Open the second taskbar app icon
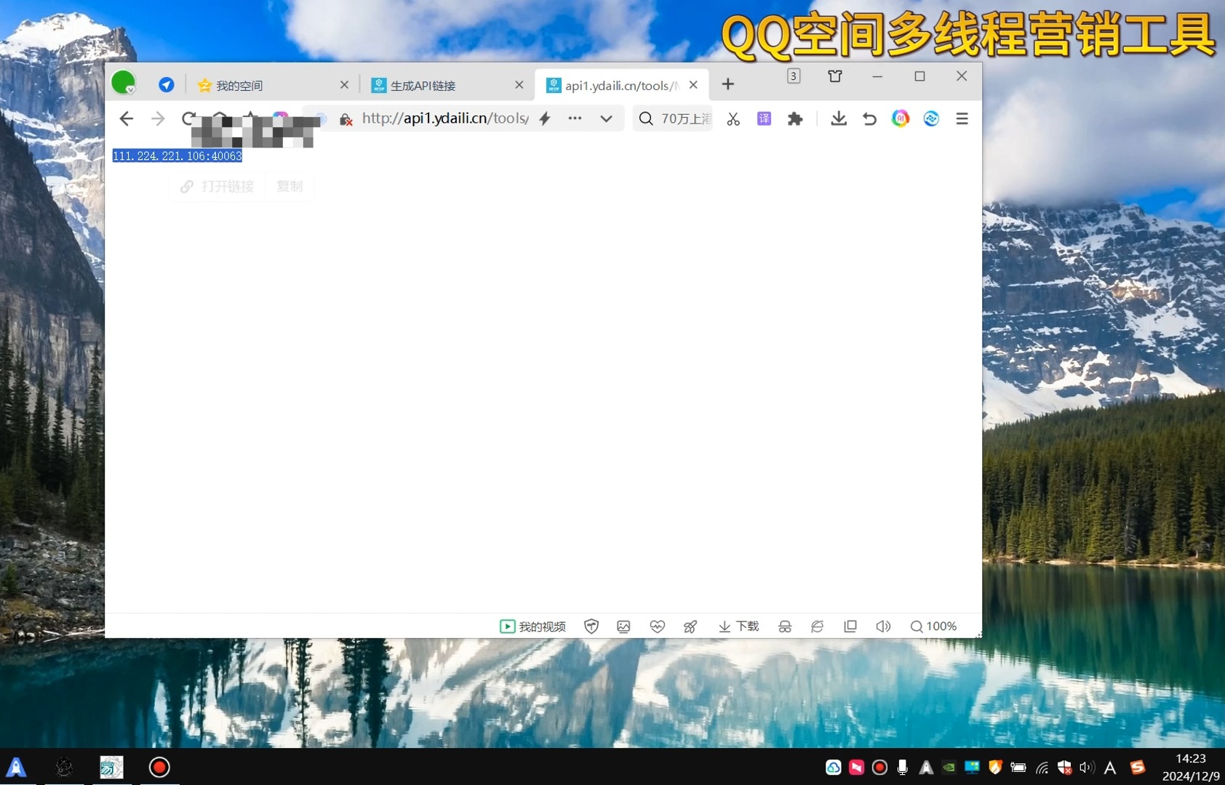The image size is (1225, 785). (x=64, y=768)
